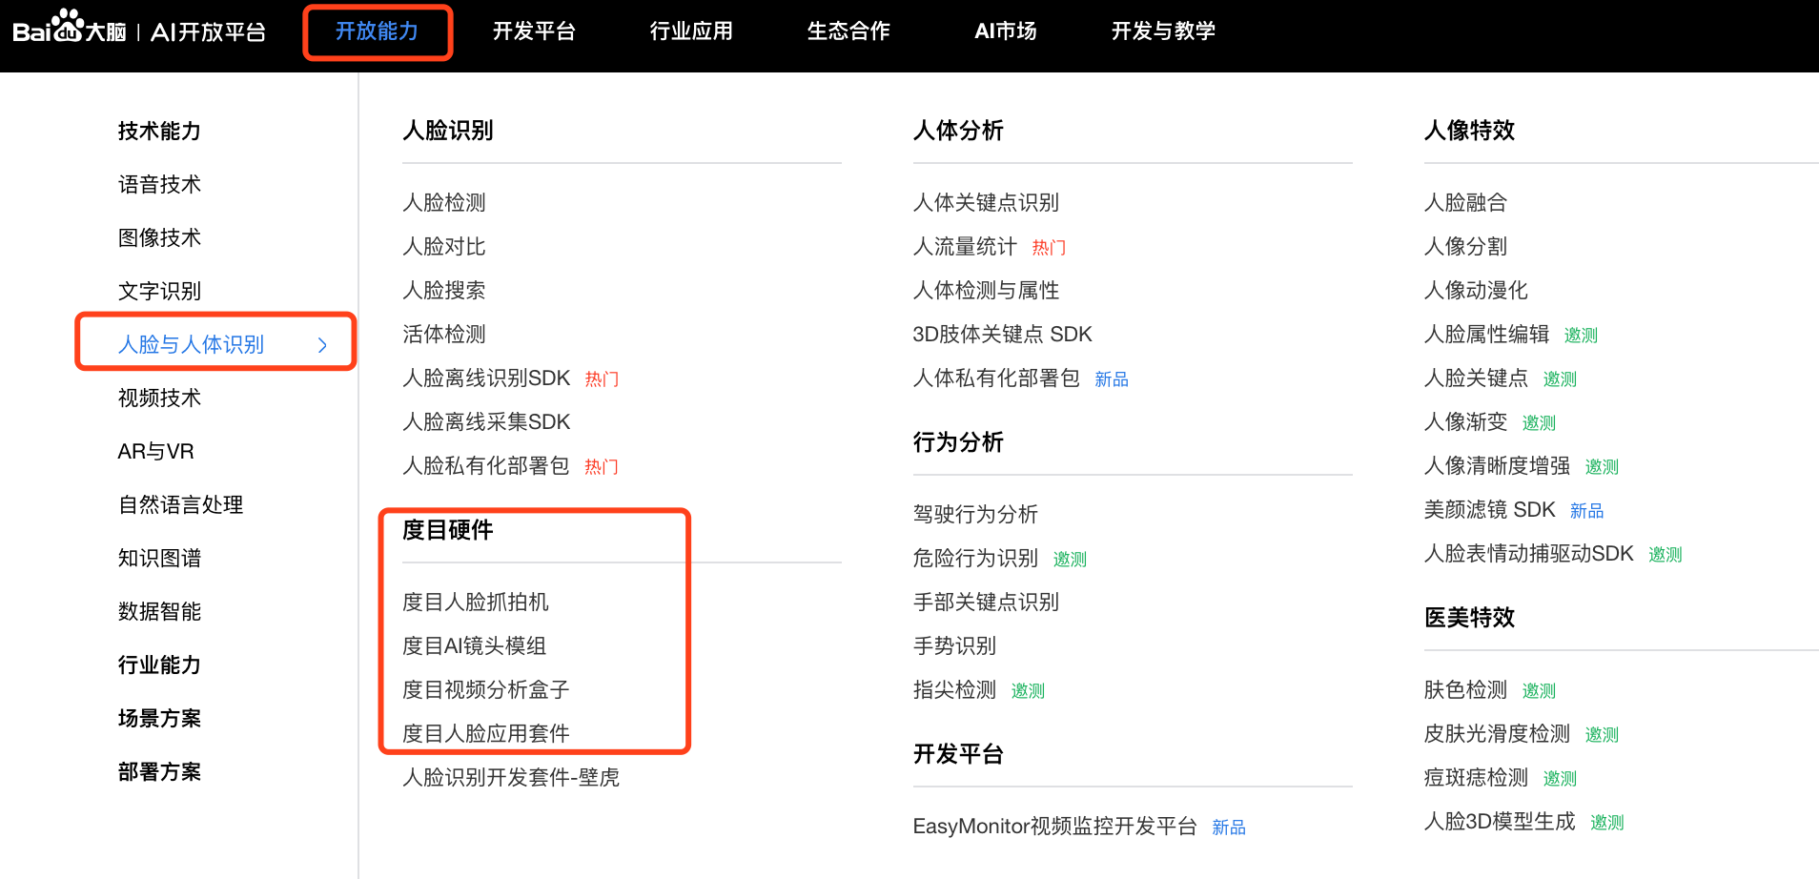Viewport: 1819px width, 879px height.
Task: Open the 人脸3D模型生成 link
Action: coord(1500,821)
